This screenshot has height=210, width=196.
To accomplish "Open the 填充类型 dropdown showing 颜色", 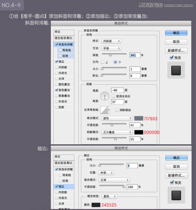I will pos(109,196).
